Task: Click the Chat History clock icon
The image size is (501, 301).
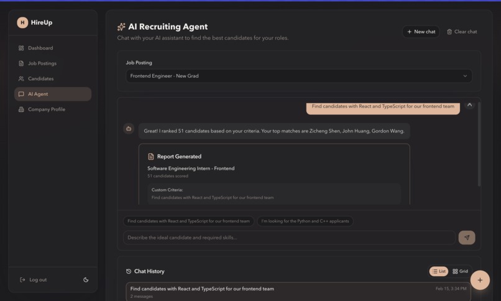Action: click(129, 271)
